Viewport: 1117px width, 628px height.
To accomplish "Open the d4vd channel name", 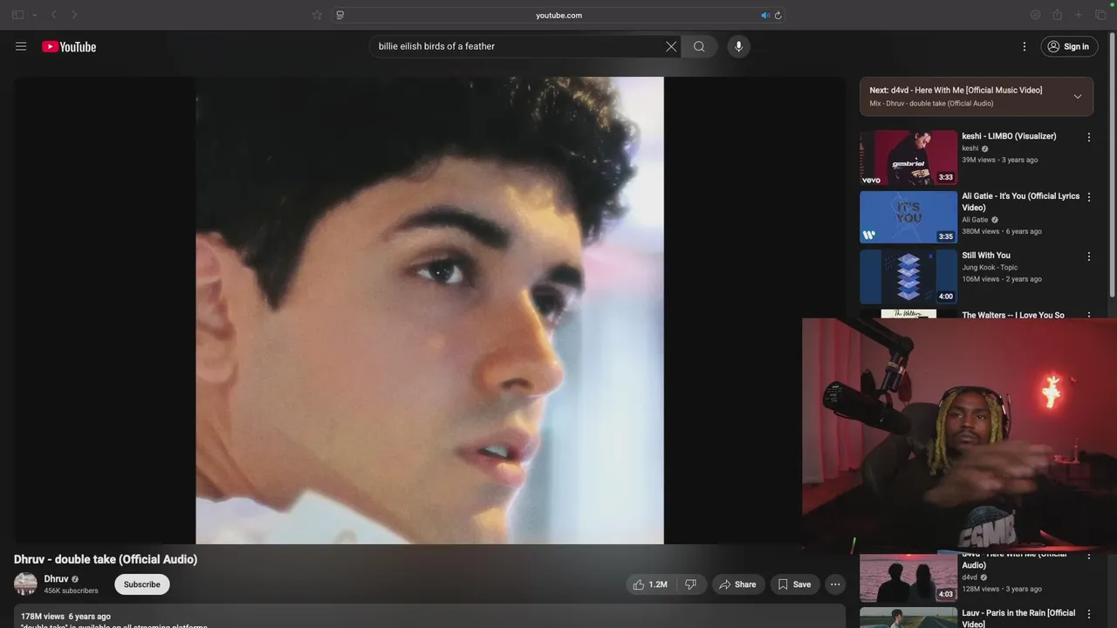I will click(970, 577).
